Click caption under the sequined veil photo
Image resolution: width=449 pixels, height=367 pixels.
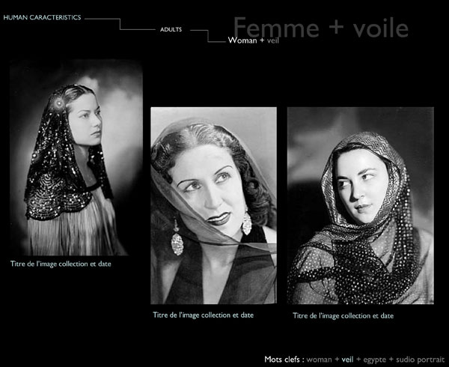[61, 264]
